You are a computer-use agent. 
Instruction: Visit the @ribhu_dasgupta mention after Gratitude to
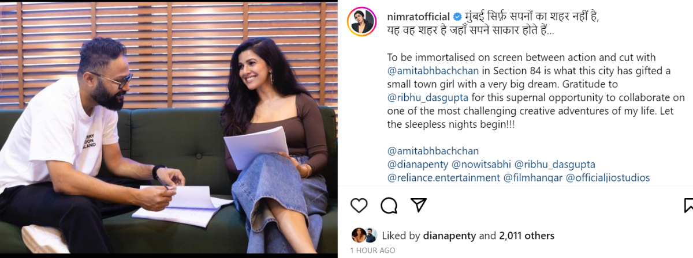(x=425, y=97)
